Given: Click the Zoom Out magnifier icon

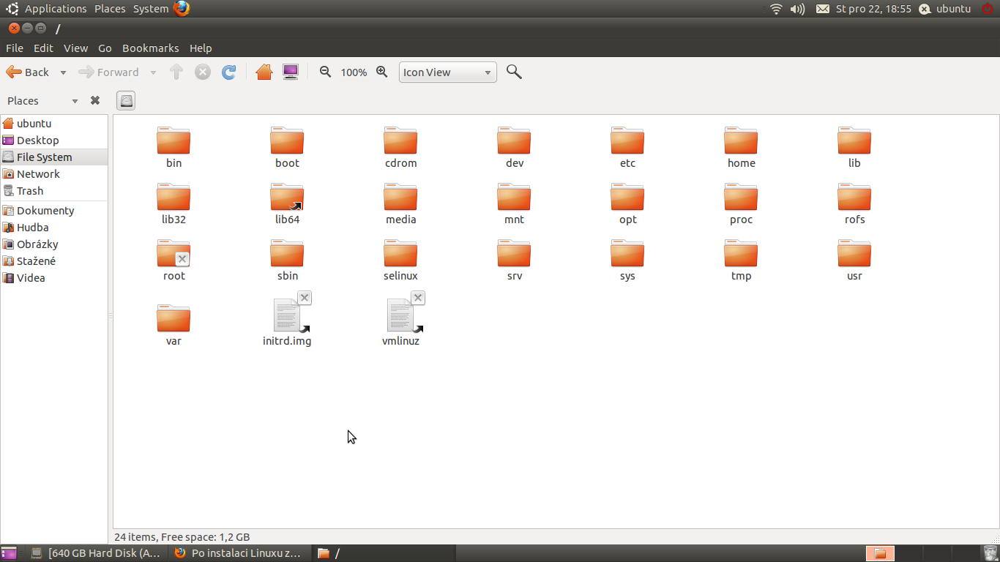Looking at the screenshot, I should pos(326,72).
